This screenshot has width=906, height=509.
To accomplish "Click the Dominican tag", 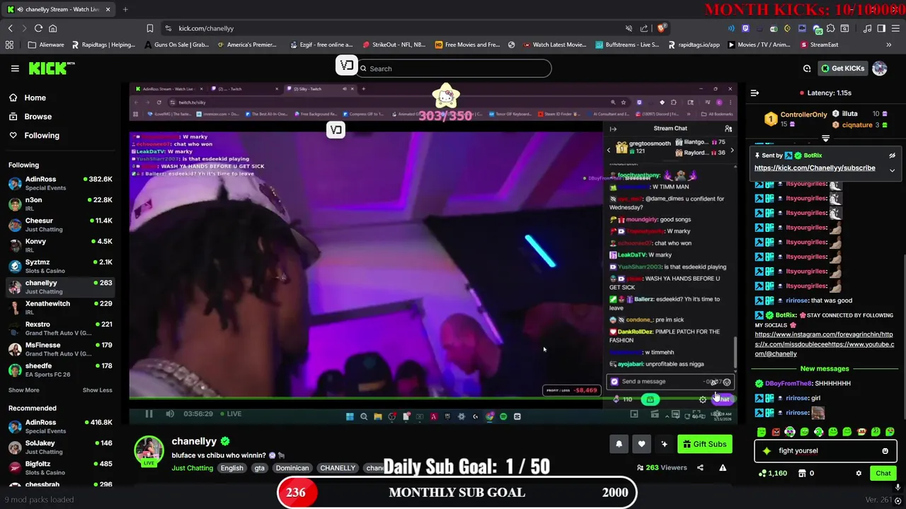I will click(x=292, y=468).
